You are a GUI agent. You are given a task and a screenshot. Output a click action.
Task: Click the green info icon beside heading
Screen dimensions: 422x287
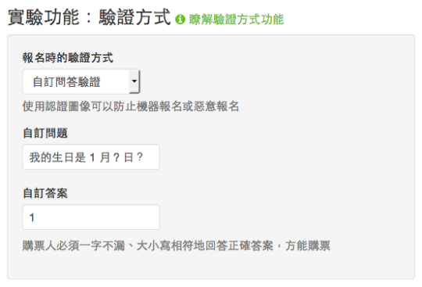tap(180, 20)
